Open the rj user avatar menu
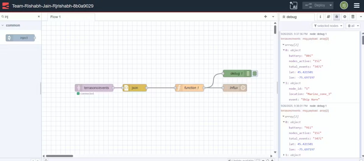The height and width of the screenshot is (161, 364). (x=344, y=5)
